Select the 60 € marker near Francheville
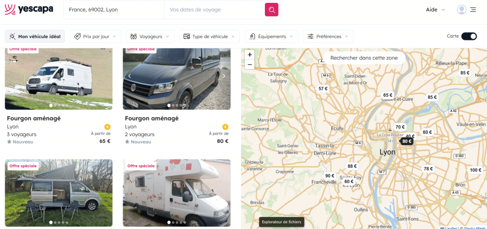 [349, 181]
